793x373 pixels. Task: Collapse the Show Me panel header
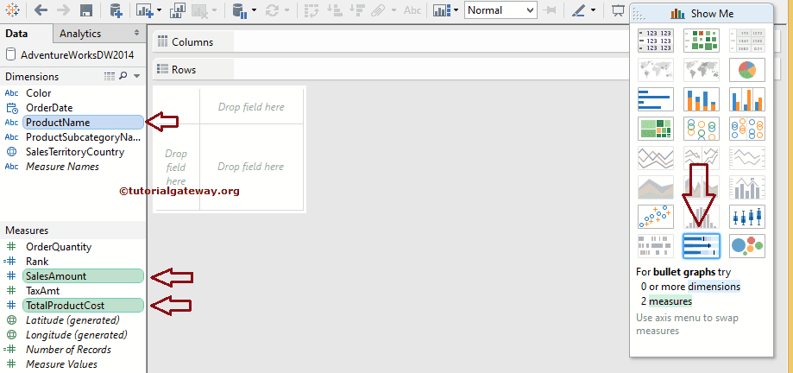coord(702,14)
